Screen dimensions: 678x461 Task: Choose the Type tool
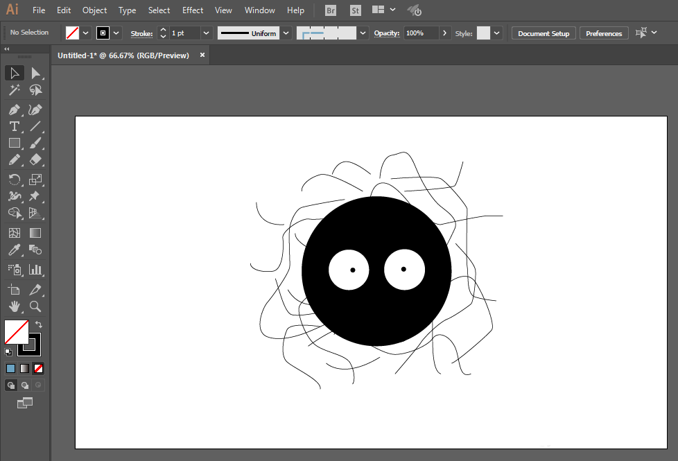[14, 126]
